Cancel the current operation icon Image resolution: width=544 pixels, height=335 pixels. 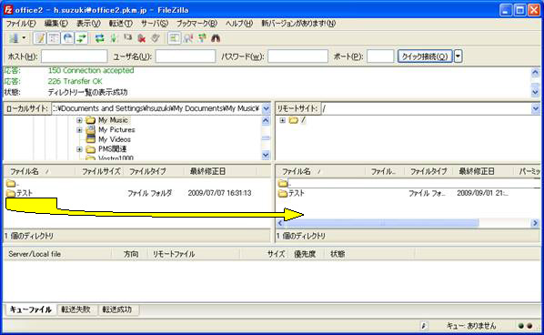127,38
